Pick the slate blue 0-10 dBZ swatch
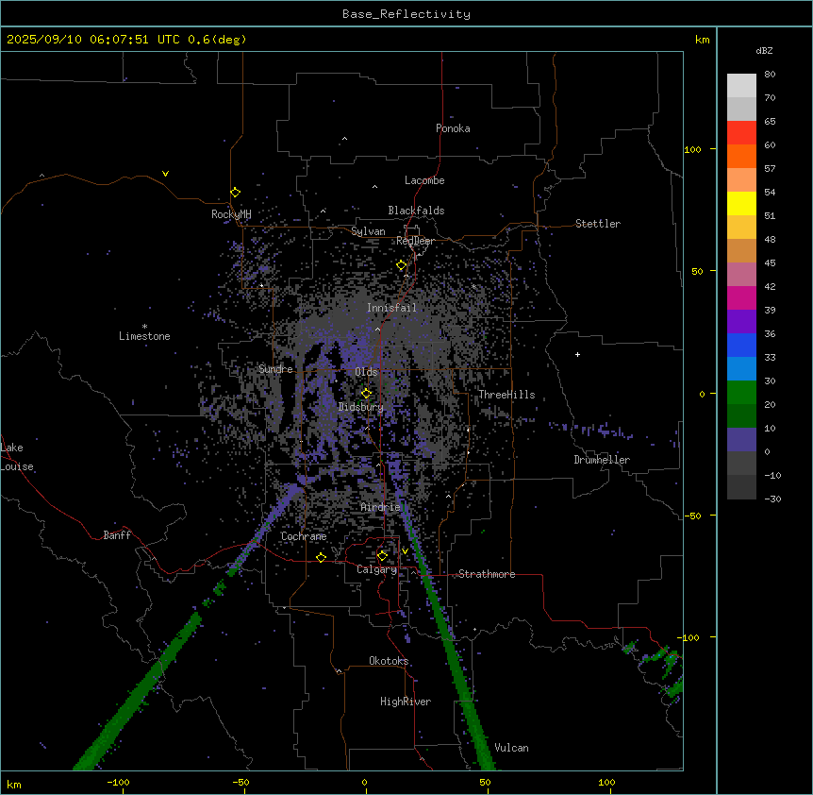The image size is (813, 795). pyautogui.click(x=741, y=440)
